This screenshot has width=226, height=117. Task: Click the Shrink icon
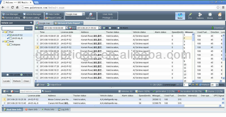210,16
